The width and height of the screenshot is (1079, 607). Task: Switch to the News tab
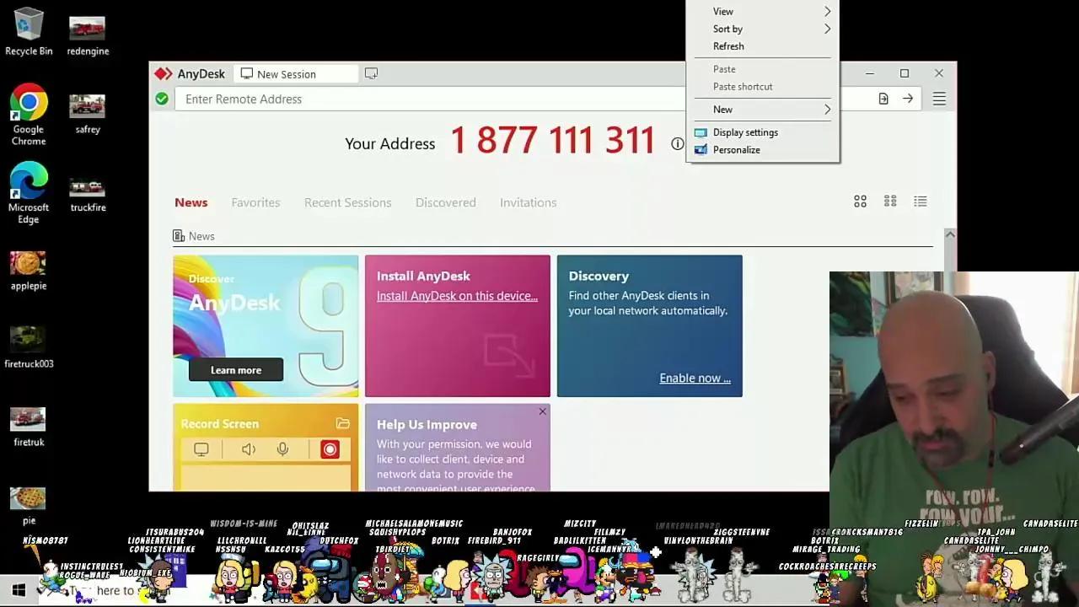[191, 202]
